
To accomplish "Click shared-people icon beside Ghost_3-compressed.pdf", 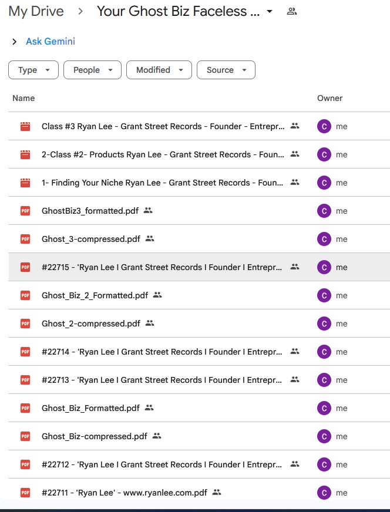I will (x=150, y=239).
